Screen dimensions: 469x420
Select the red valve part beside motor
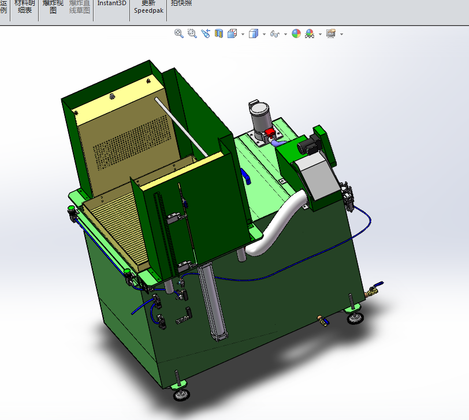(x=270, y=132)
